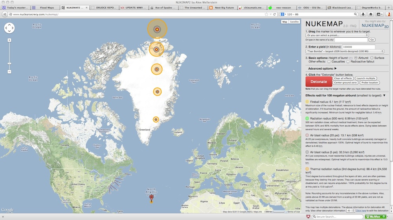Click the red target marker pin

(152, 198)
